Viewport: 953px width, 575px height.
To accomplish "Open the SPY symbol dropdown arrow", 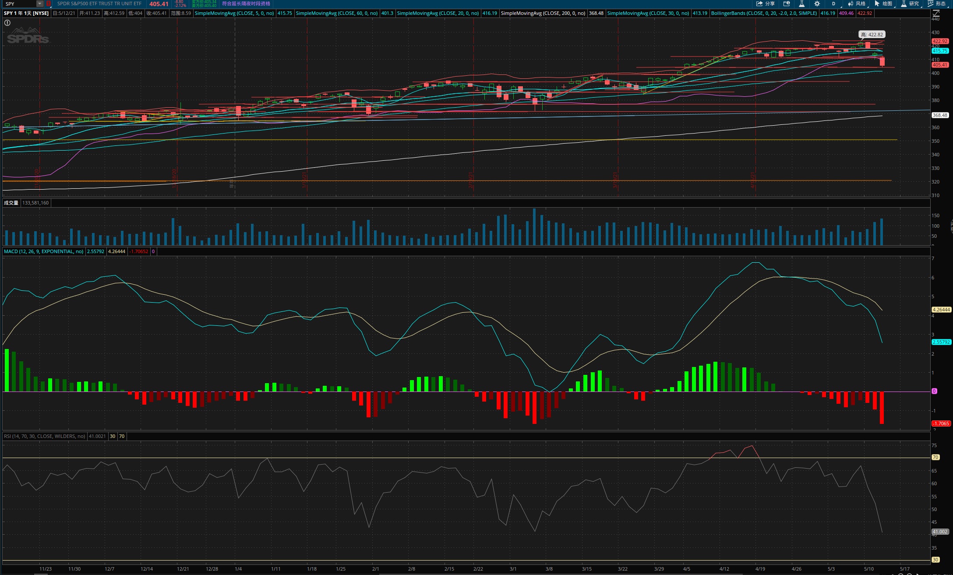I will [39, 4].
